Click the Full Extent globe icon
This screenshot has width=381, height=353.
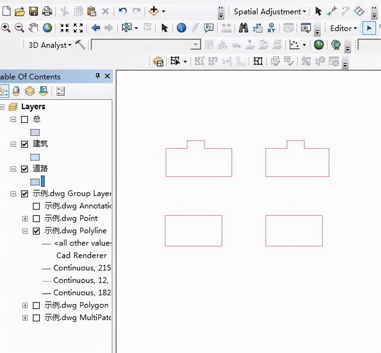coord(47,28)
